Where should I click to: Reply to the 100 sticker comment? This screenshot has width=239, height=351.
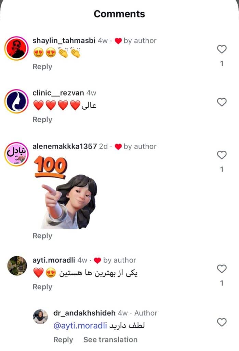coord(42,236)
